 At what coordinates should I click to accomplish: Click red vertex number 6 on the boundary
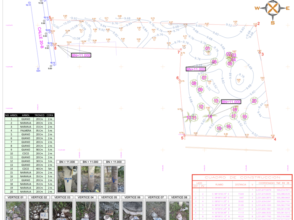177,78
